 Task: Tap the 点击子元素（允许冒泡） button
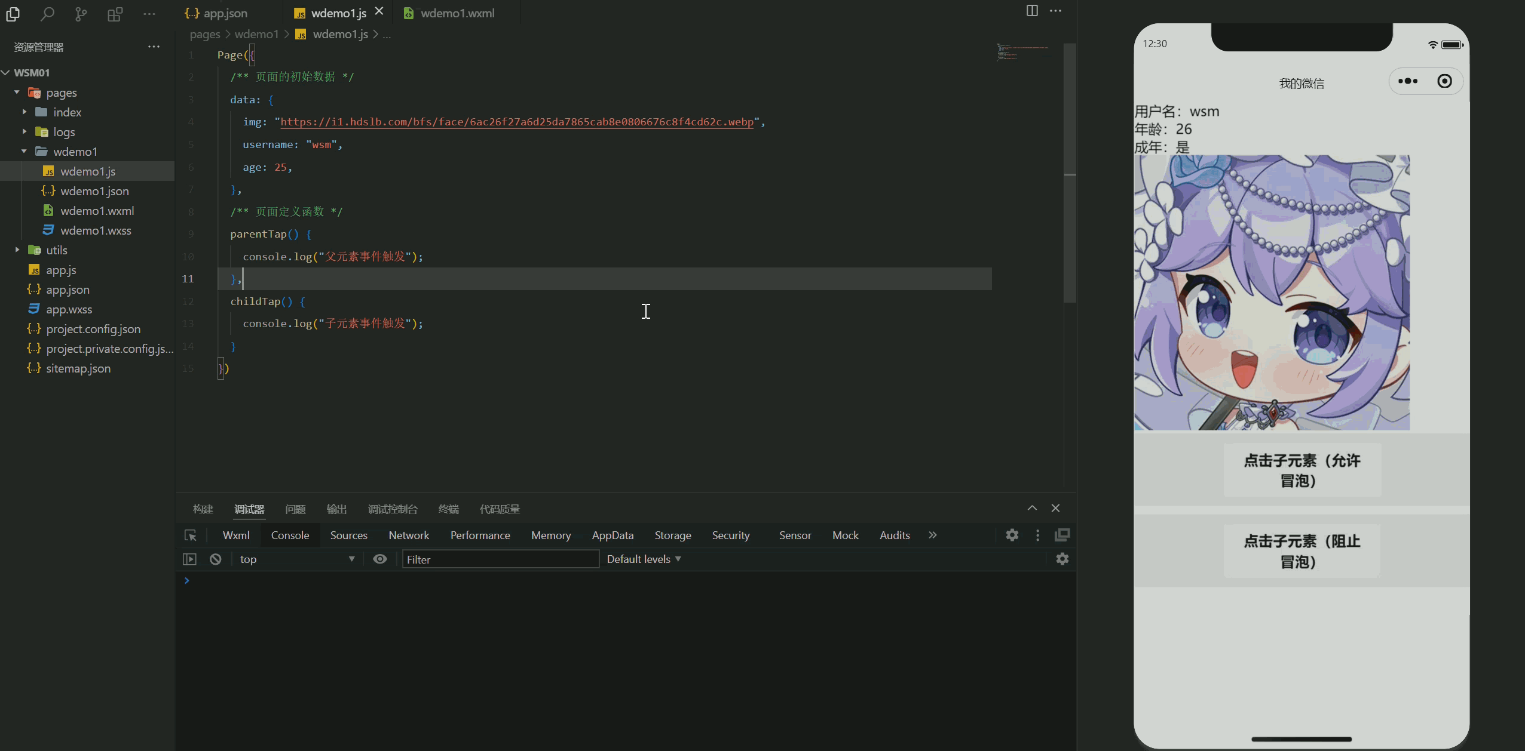click(x=1302, y=470)
